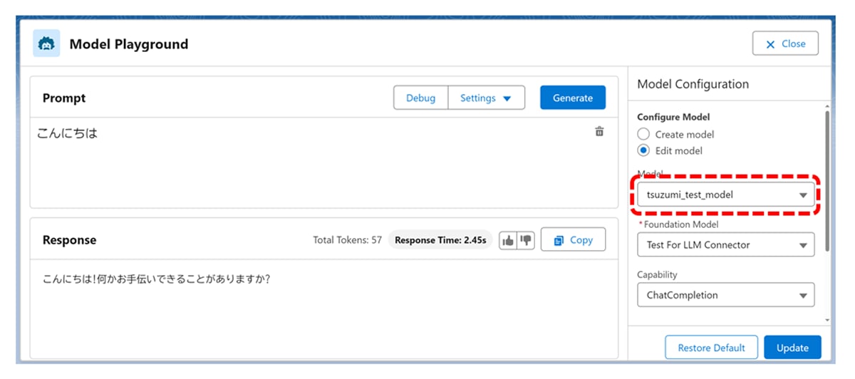Viewport: 855px width, 379px height.
Task: Select the Create model radio button
Action: (x=643, y=134)
